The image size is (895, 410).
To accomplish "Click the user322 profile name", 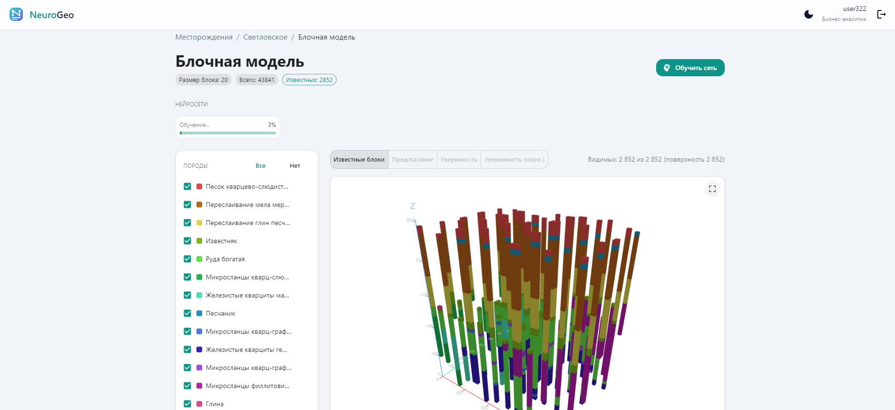I will coord(854,9).
